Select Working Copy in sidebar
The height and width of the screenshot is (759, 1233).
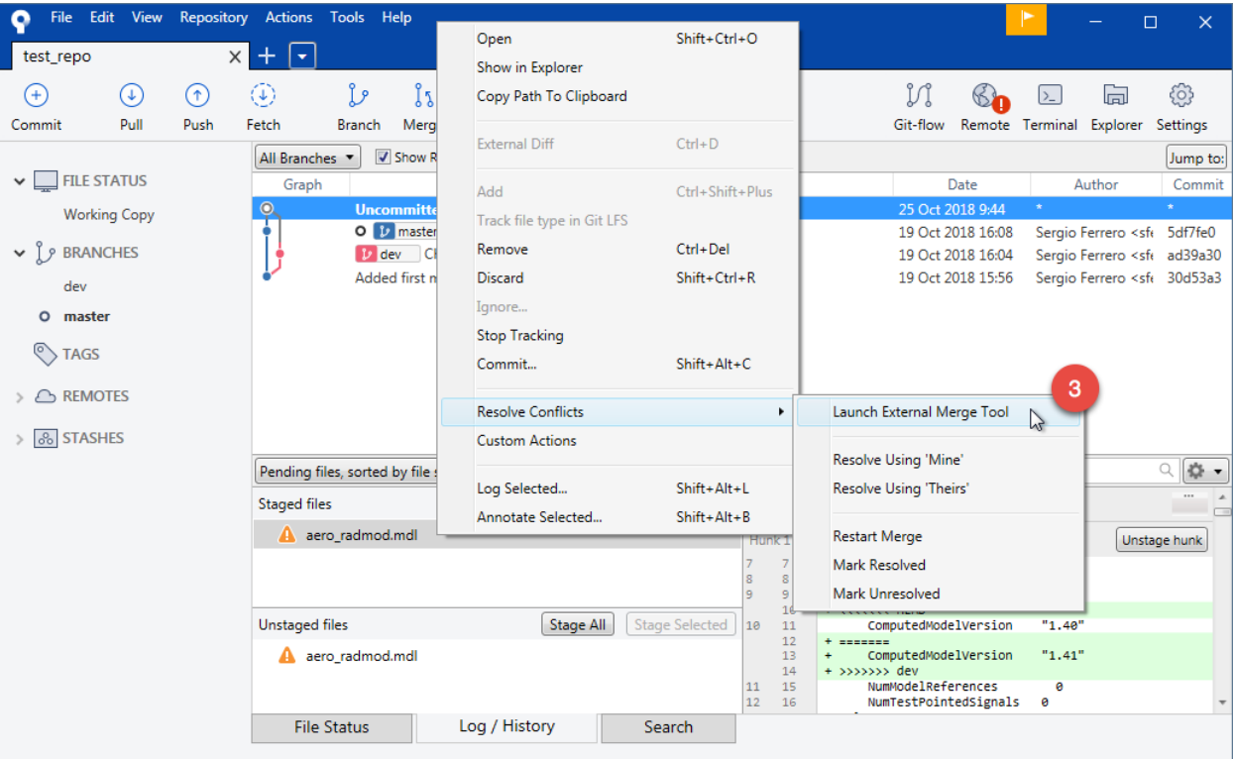(x=109, y=215)
